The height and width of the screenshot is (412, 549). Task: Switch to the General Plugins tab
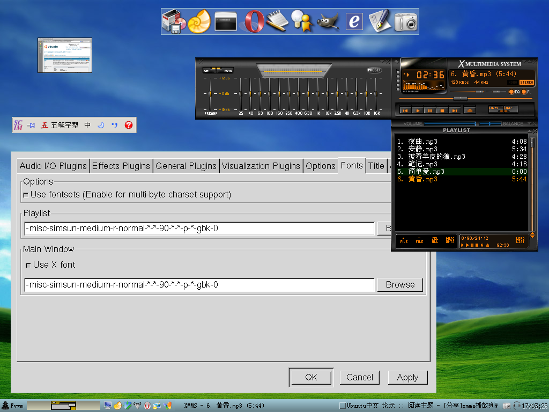(x=186, y=166)
